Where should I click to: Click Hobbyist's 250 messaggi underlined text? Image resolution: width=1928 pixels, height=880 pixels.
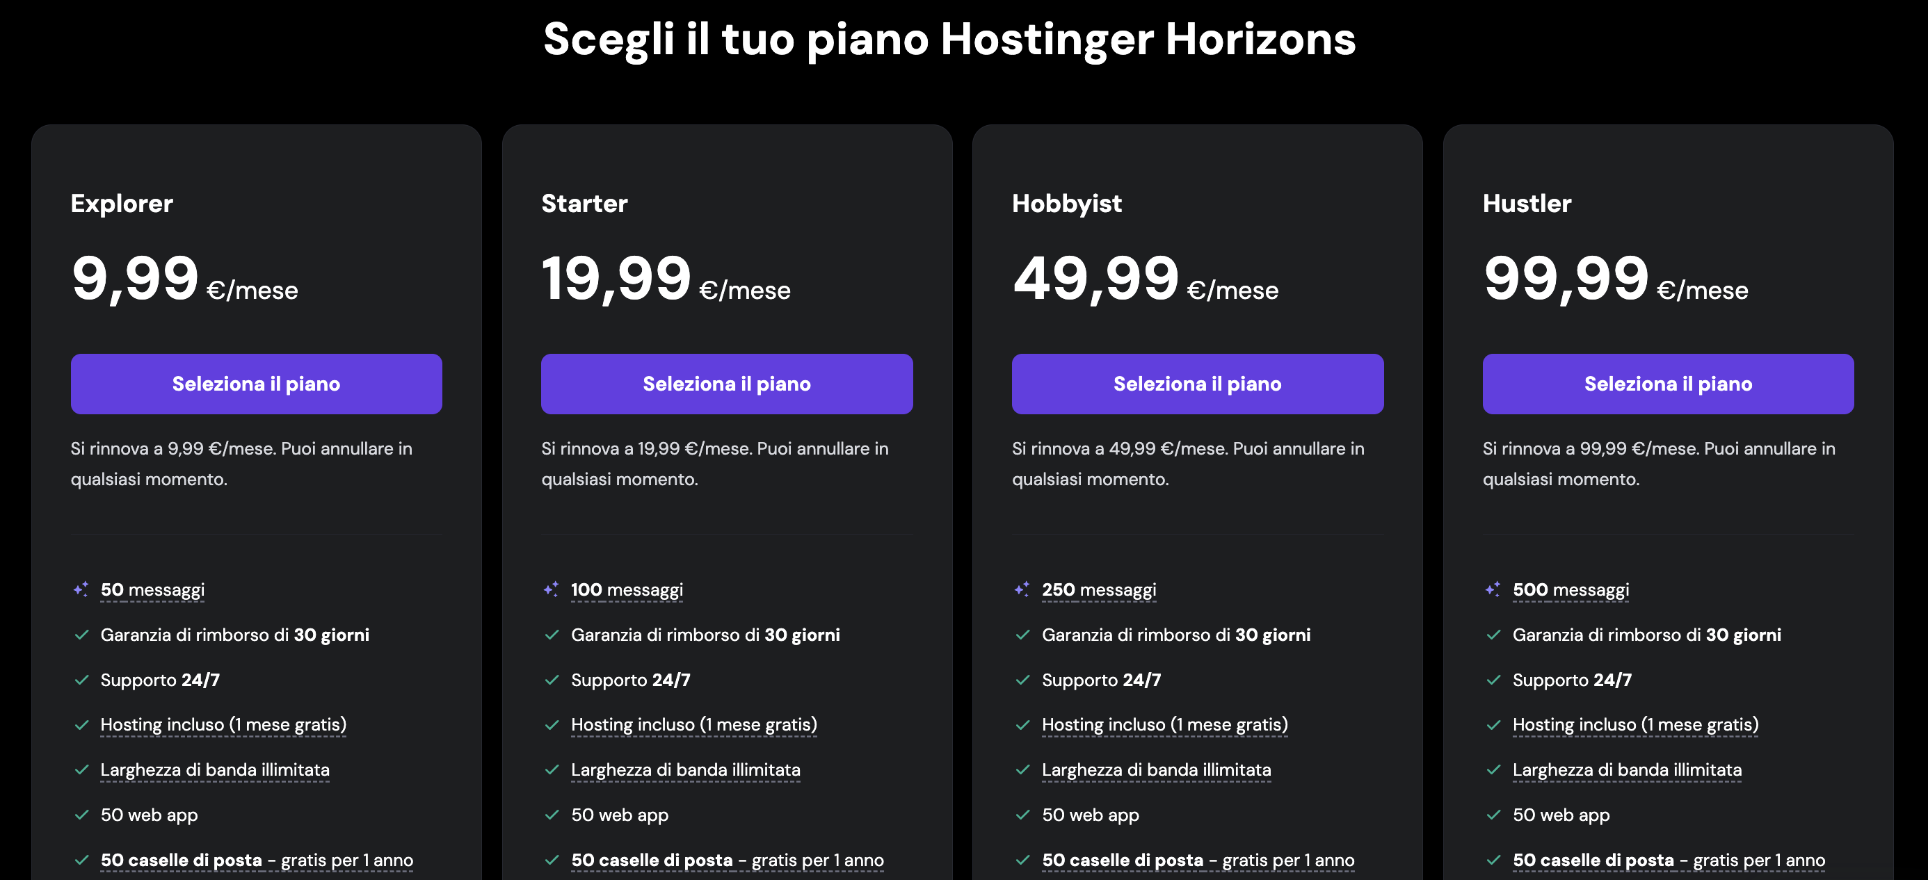point(1098,589)
